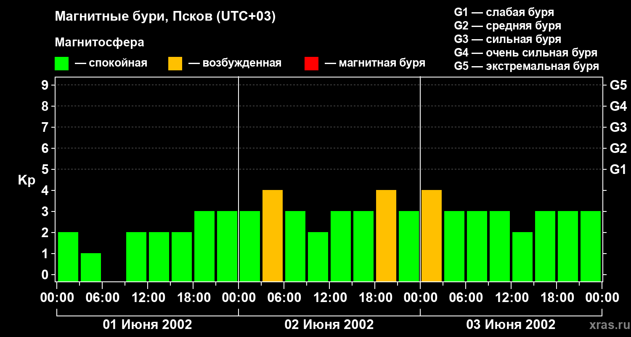The width and height of the screenshot is (631, 337).
Task: Click the 'G4 — очень сильная буря' legend line
Action: [x=526, y=53]
